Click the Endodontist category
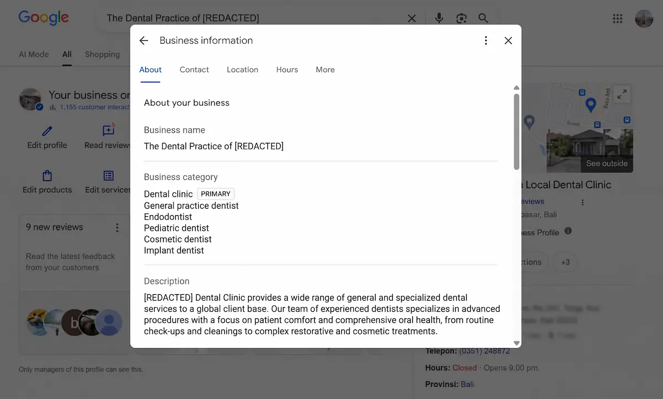This screenshot has height=399, width=663. pyautogui.click(x=168, y=217)
